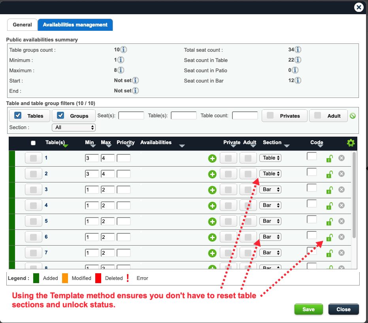Screen dimensions: 368x323
Task: Open the Section dropdown showing All
Action: coord(74,127)
